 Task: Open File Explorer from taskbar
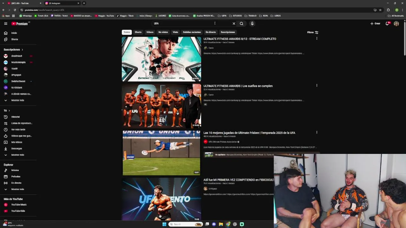pos(221,224)
